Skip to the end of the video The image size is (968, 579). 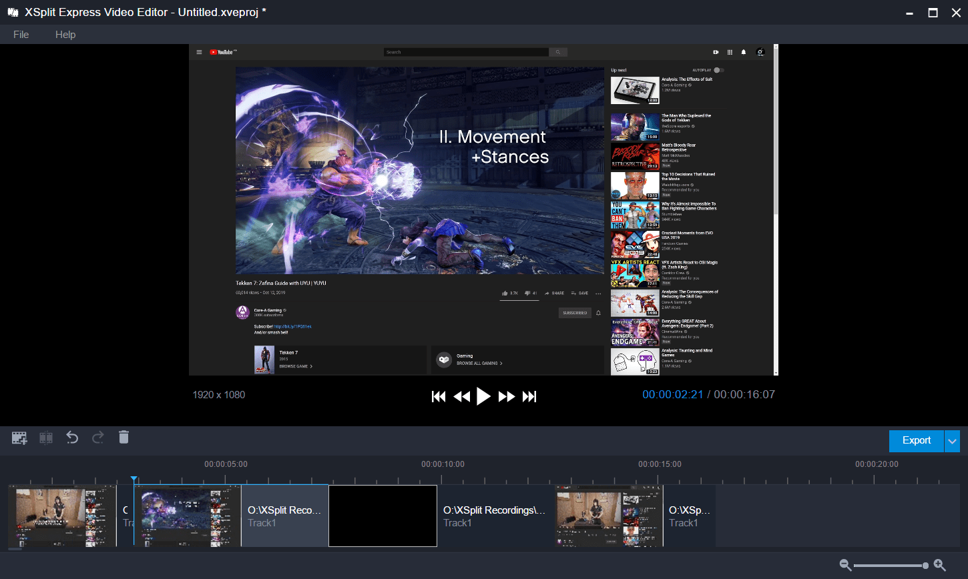click(529, 396)
